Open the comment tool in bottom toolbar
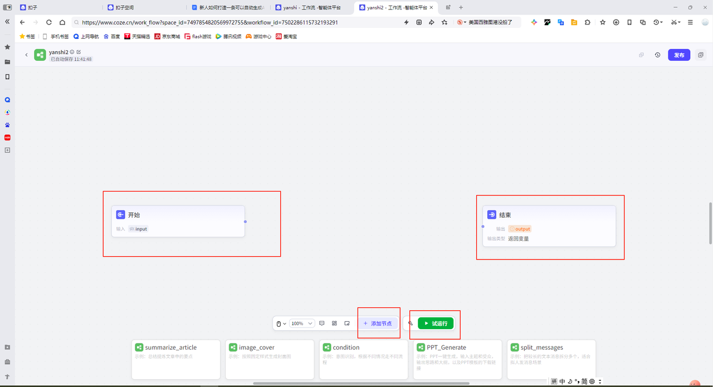The height and width of the screenshot is (387, 713). click(321, 323)
